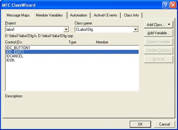
Task: Select the IDC_EDIT1 control ID row
Action: click(x=72, y=52)
